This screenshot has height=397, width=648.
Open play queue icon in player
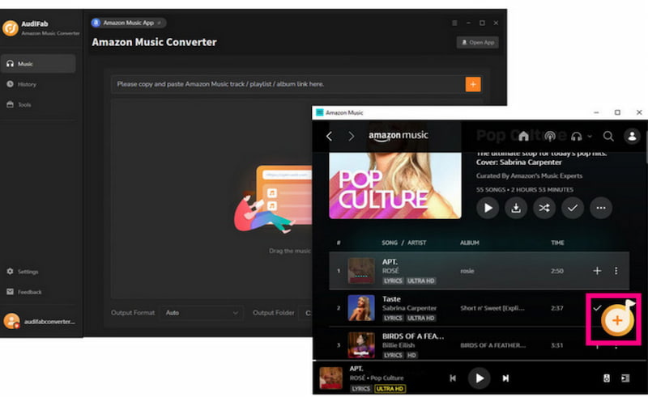[x=625, y=378]
